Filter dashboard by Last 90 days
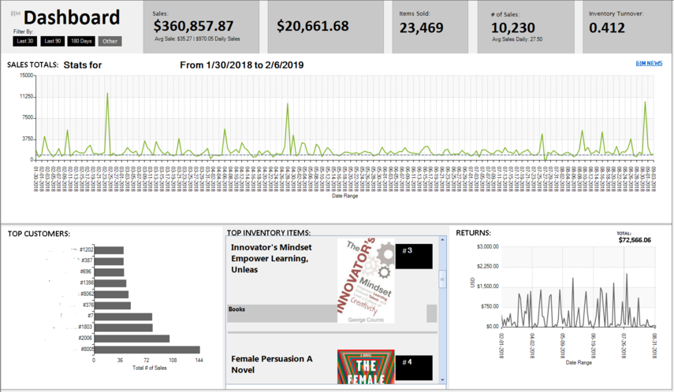Viewport: 674px width, 392px height. (53, 41)
